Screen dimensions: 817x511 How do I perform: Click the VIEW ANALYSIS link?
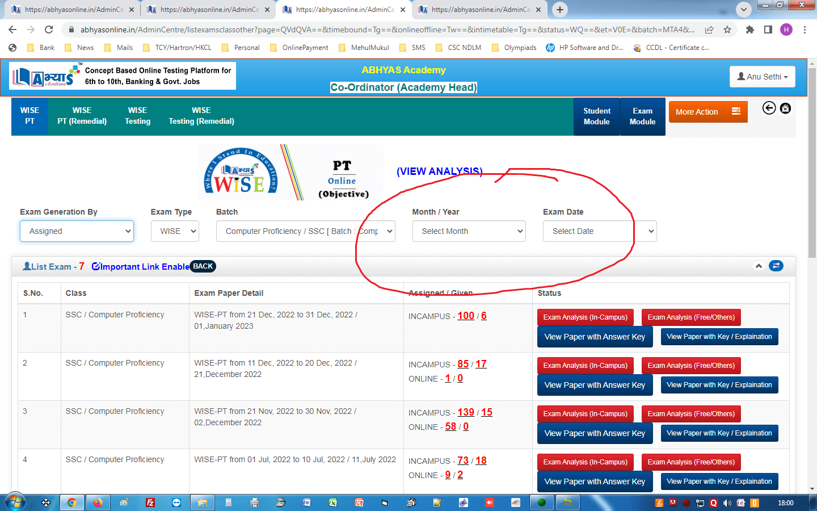click(x=439, y=171)
